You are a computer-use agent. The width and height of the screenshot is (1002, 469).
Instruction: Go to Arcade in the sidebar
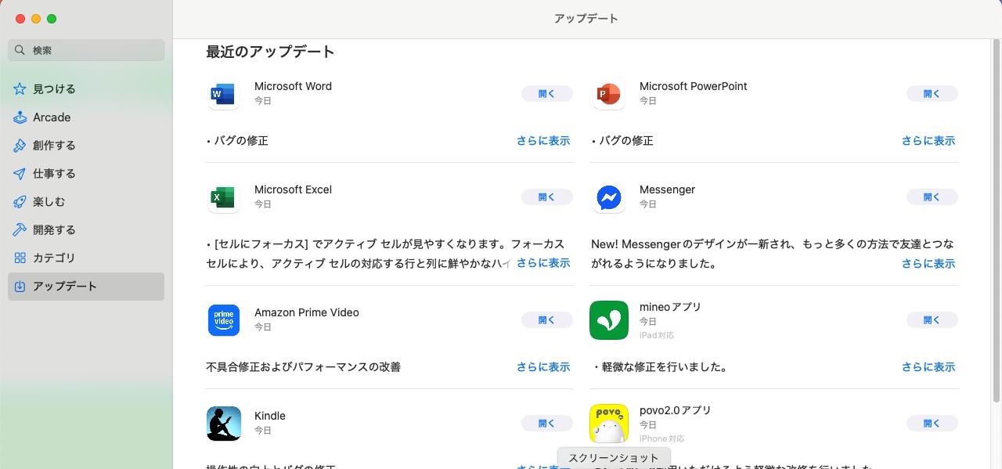pyautogui.click(x=52, y=117)
